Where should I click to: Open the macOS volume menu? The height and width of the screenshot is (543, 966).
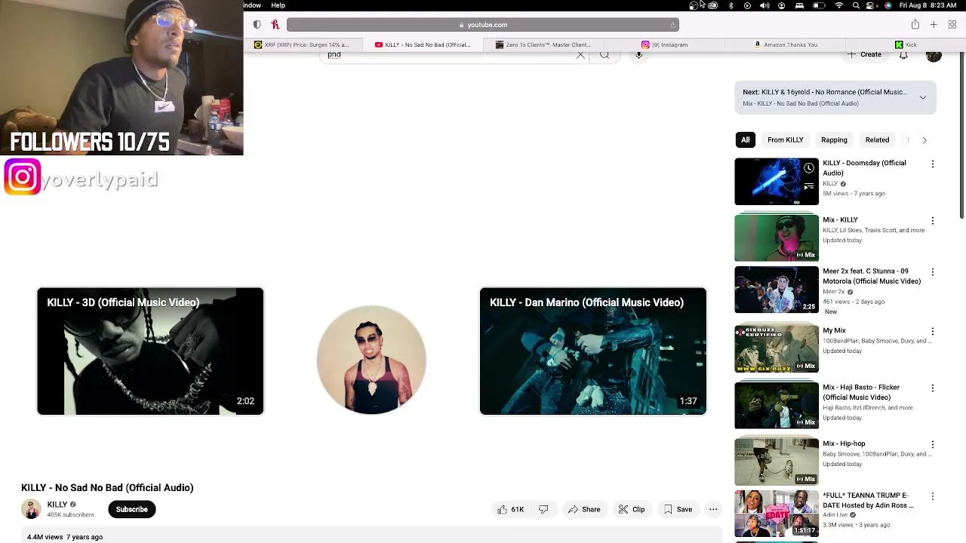764,6
